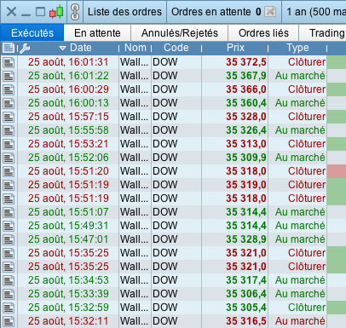Click Clôturer type in 16:00:29 row
The height and width of the screenshot is (328, 346).
(307, 89)
